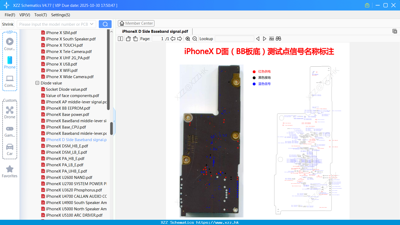
Task: Click the Shrink button
Action: click(8, 24)
